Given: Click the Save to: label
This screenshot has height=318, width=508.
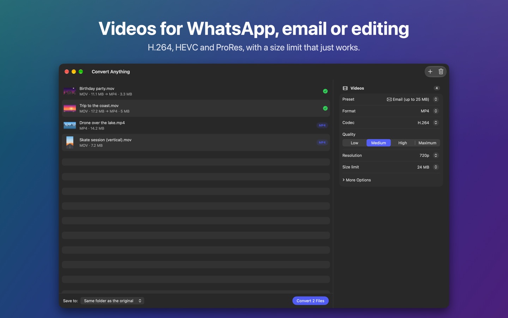Looking at the screenshot, I should point(70,301).
